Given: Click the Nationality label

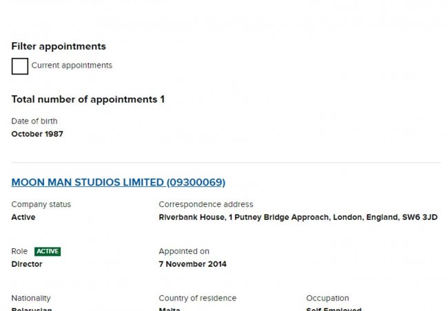Looking at the screenshot, I should point(31,299).
